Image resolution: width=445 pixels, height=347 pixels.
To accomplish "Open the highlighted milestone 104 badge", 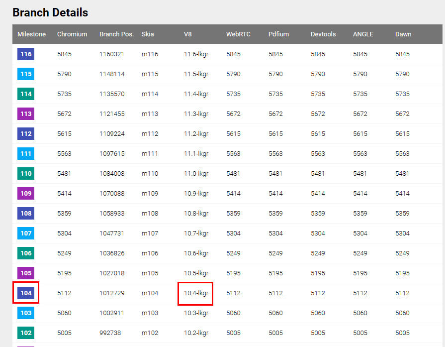I will 26,293.
